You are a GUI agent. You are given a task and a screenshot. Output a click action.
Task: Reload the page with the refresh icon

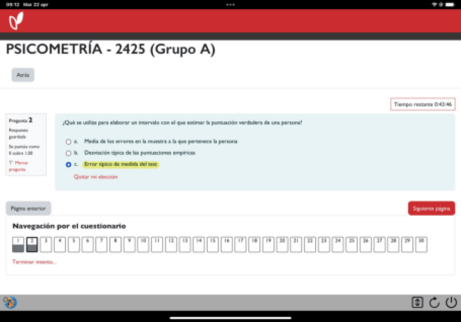pos(434,302)
